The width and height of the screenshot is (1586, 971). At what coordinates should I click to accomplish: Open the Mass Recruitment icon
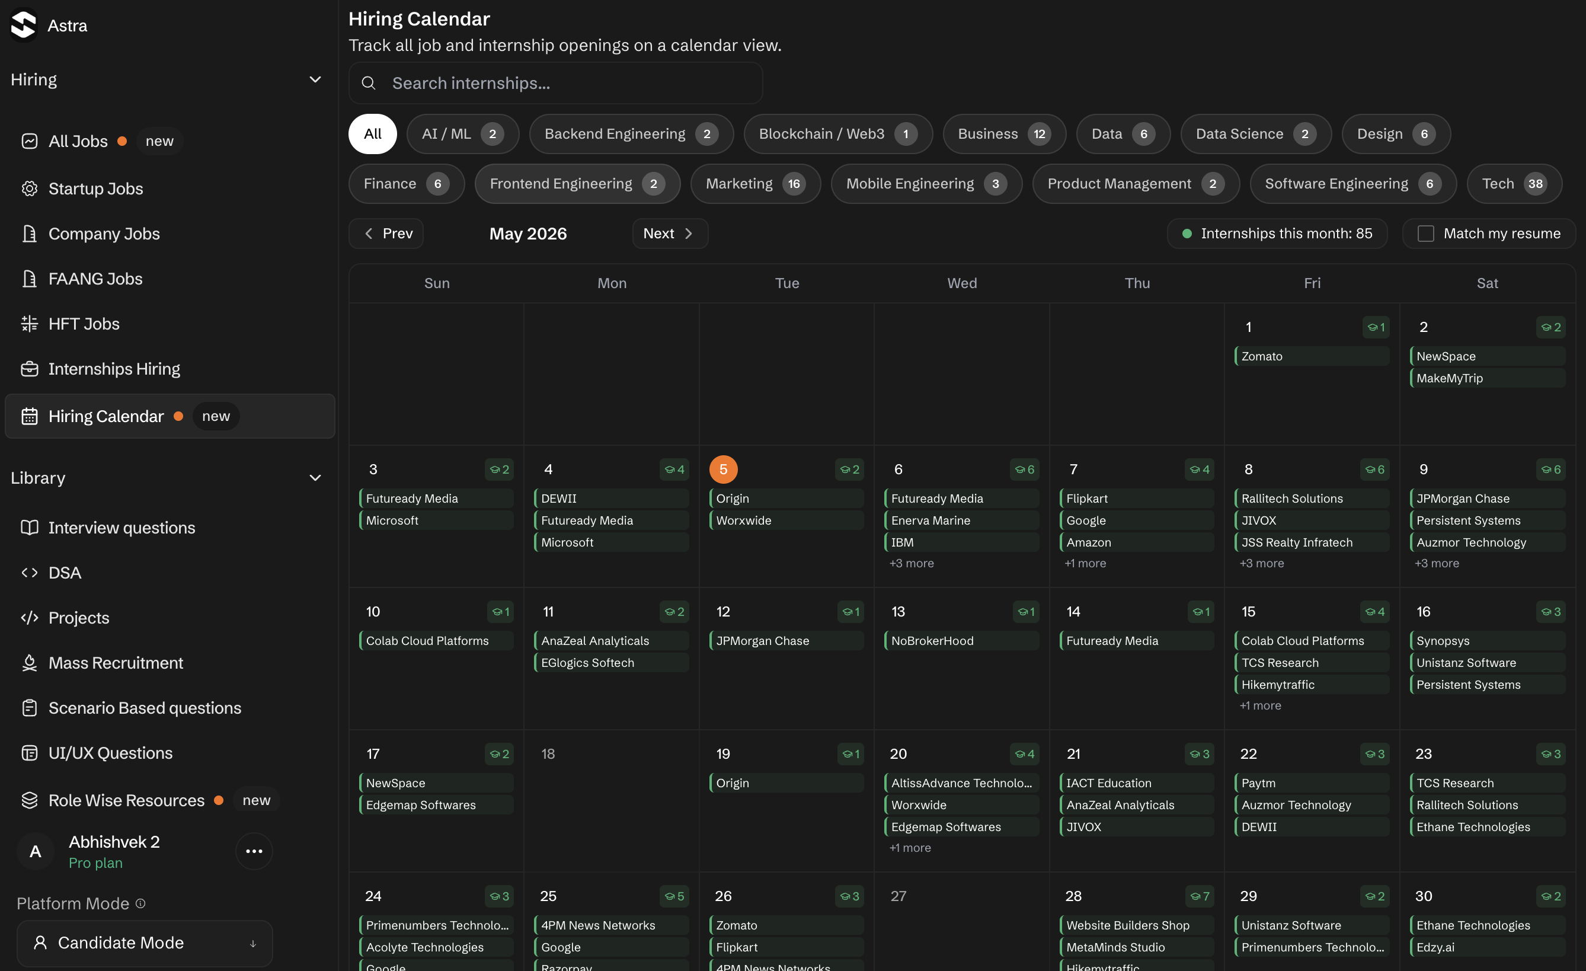click(x=29, y=663)
